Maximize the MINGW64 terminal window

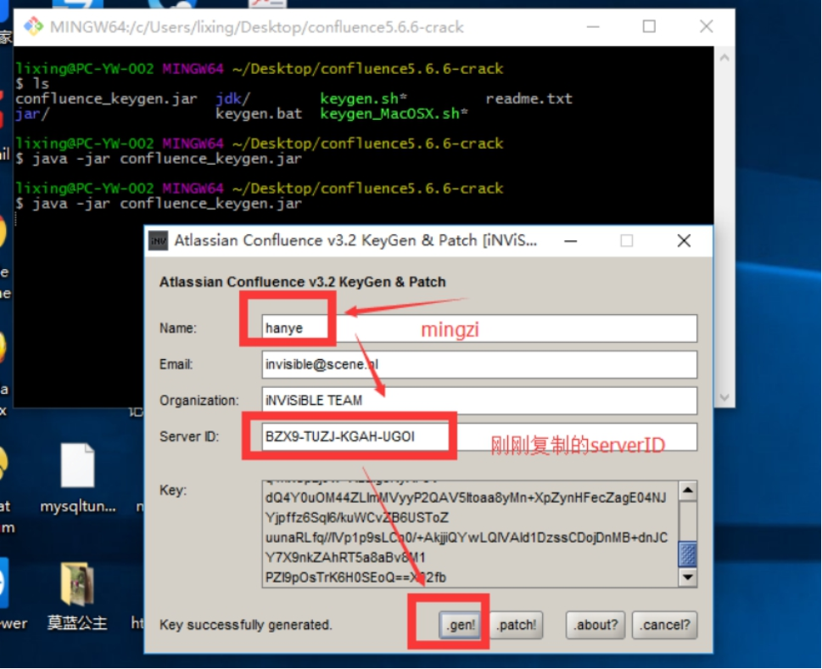point(649,26)
